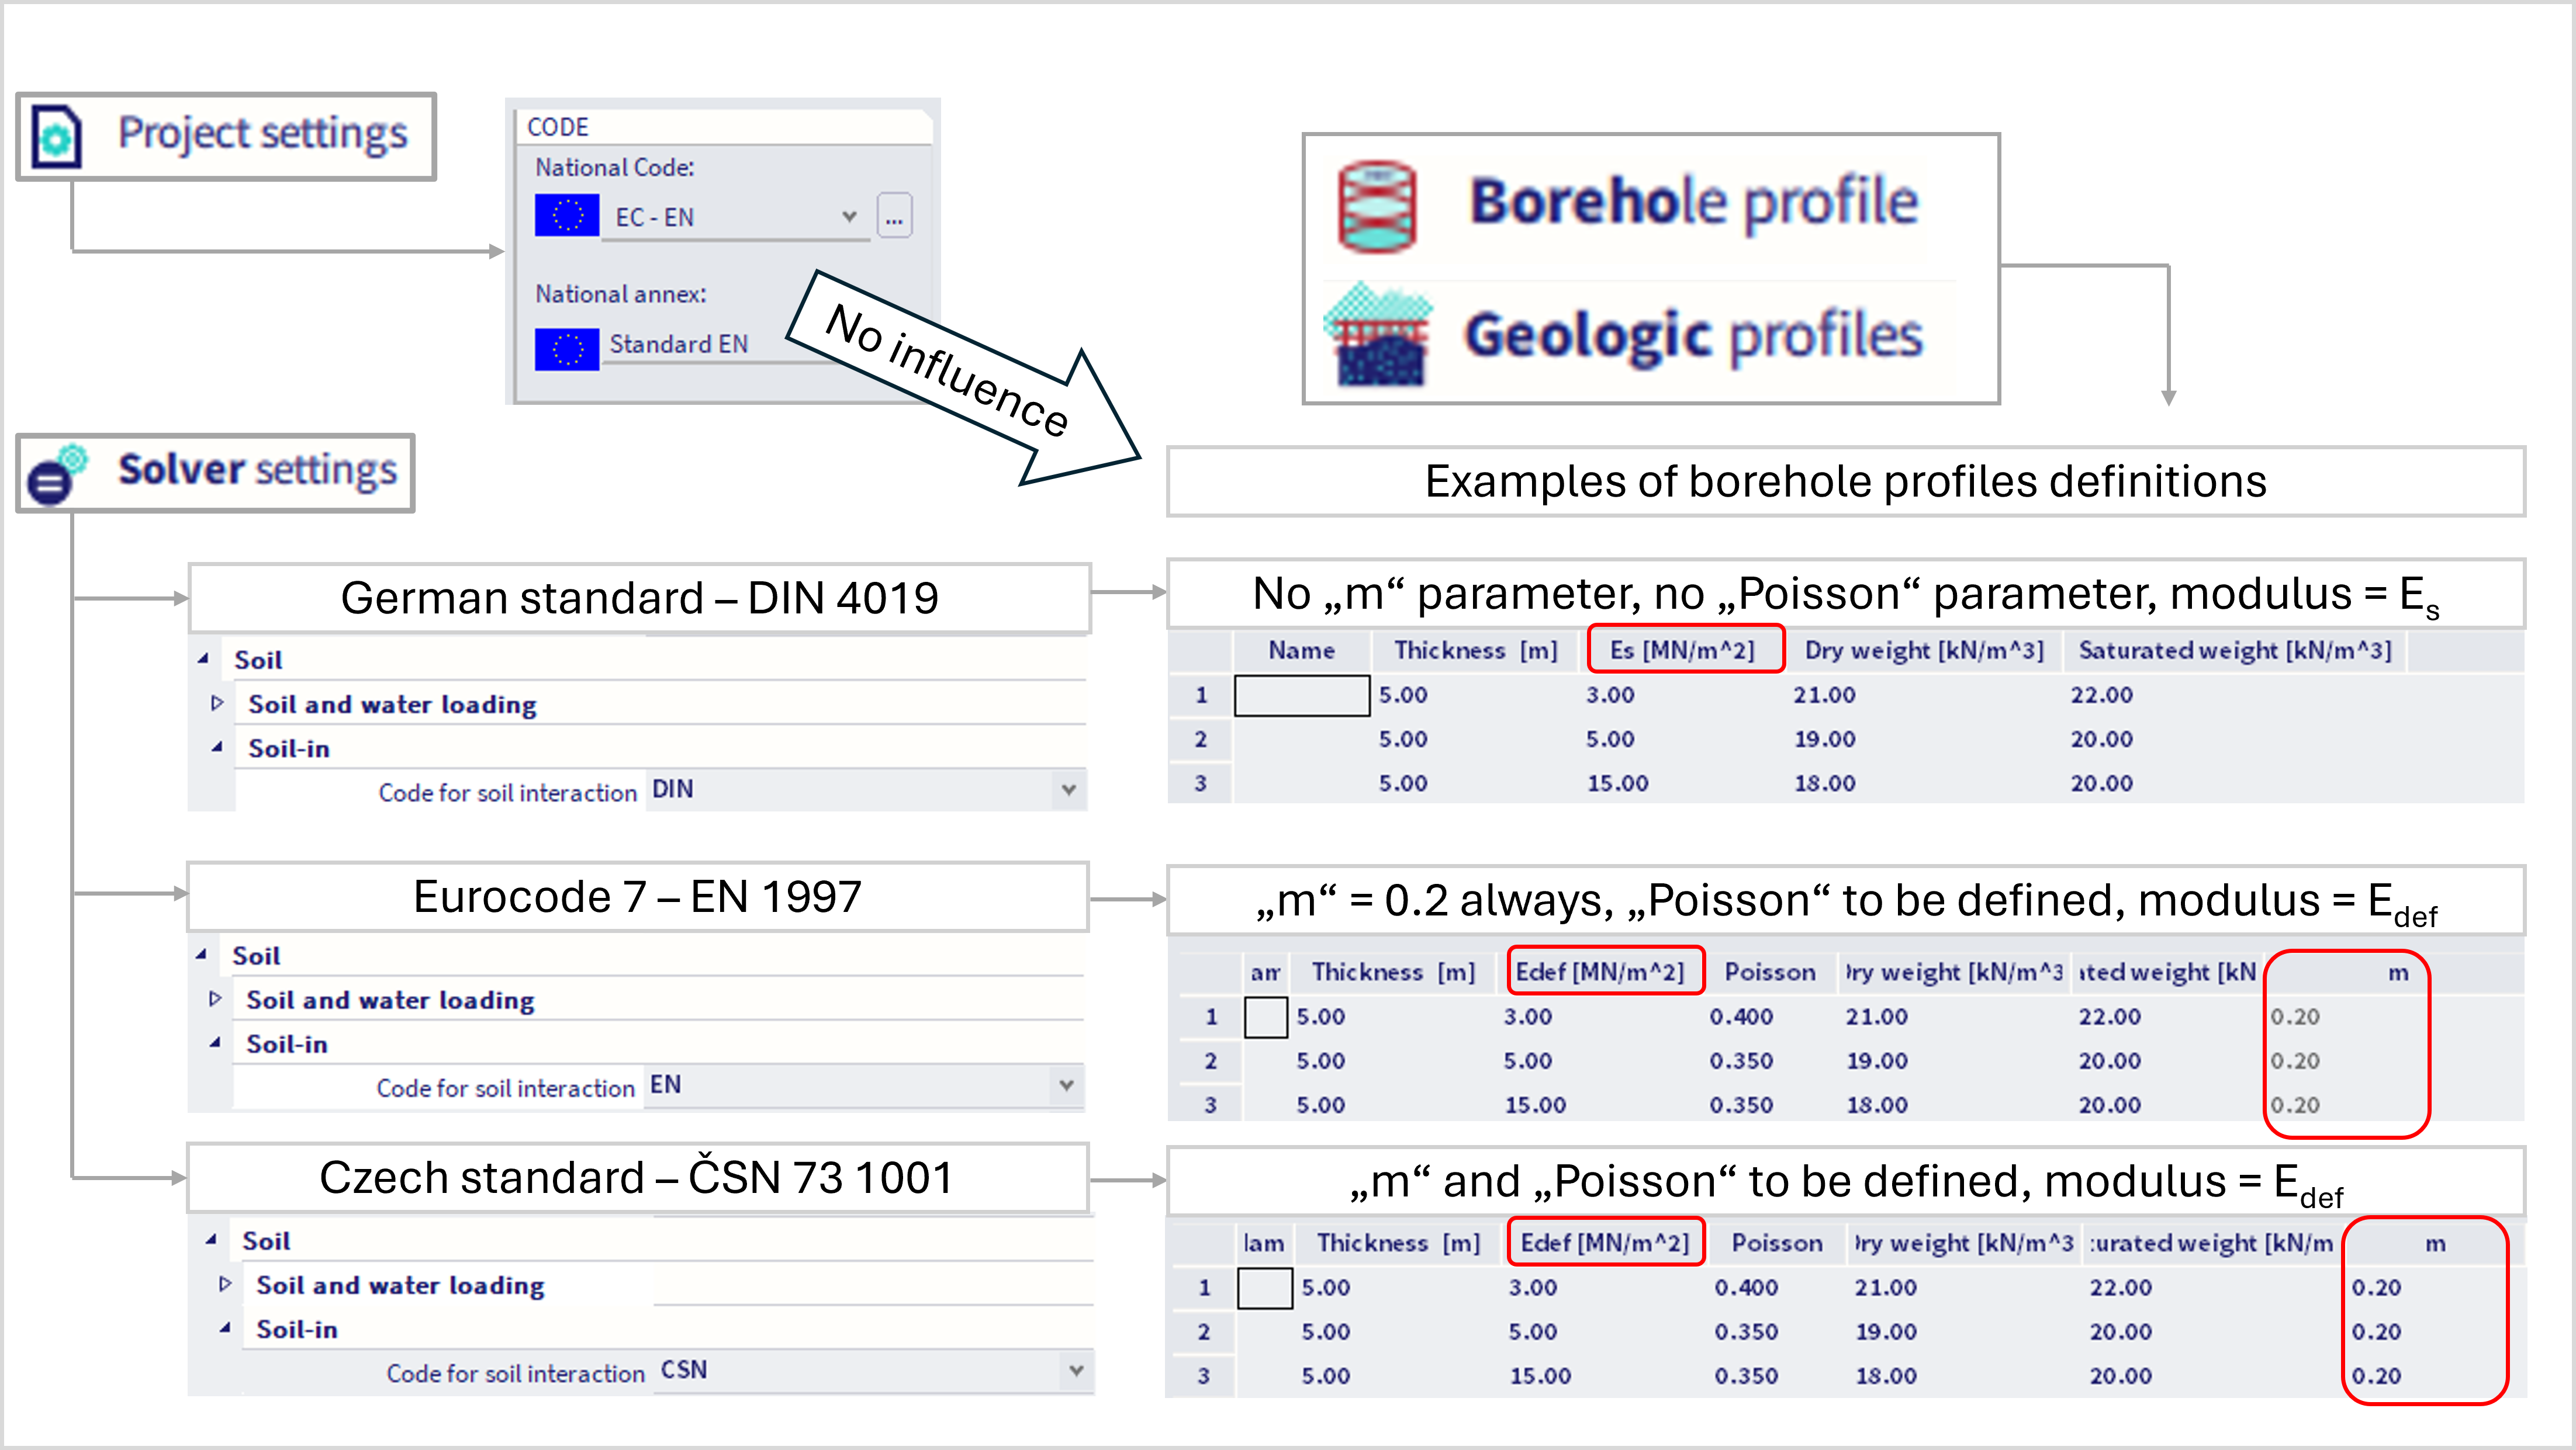Open the CSN code for soil interaction dropdown
Viewport: 2576px width, 1450px height.
(1076, 1371)
